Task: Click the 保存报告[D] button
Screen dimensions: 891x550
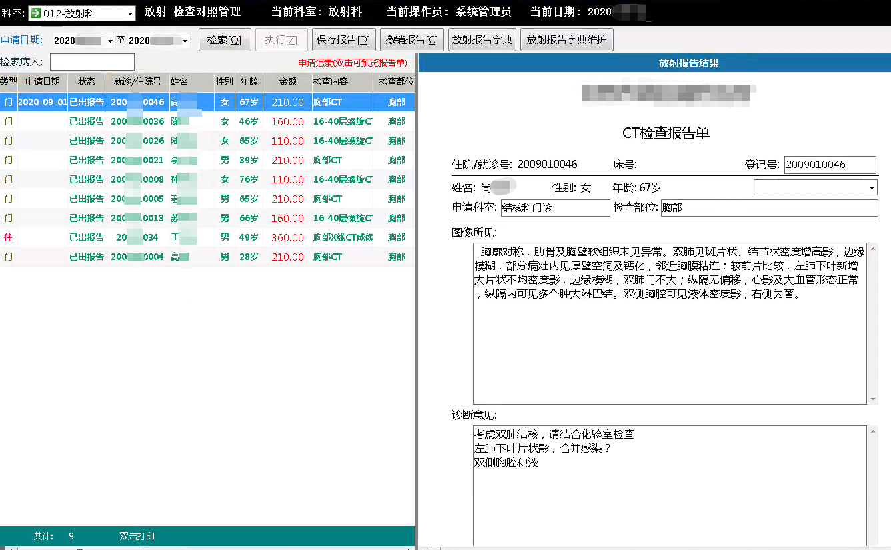Action: [343, 40]
